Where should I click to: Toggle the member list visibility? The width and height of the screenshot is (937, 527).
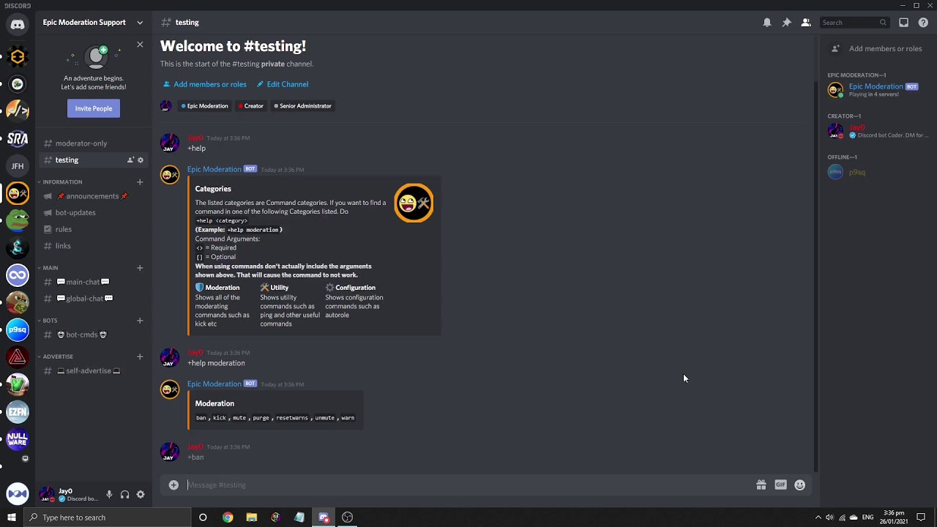806,23
